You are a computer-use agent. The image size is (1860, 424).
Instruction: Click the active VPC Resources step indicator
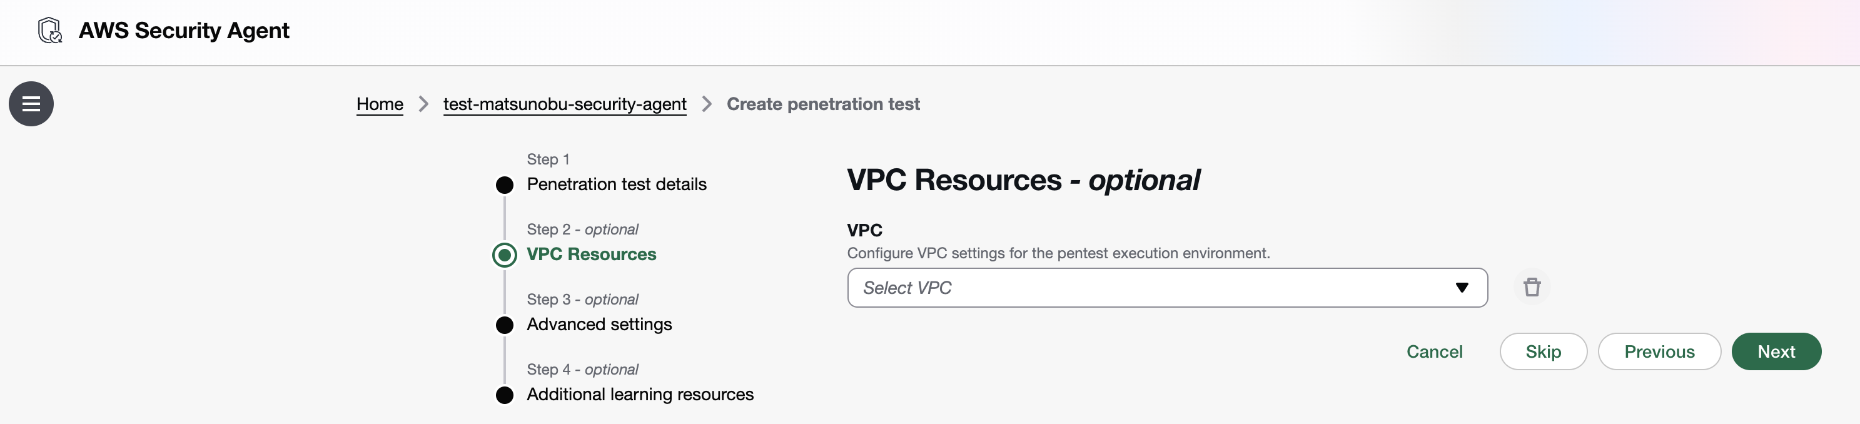click(x=505, y=255)
